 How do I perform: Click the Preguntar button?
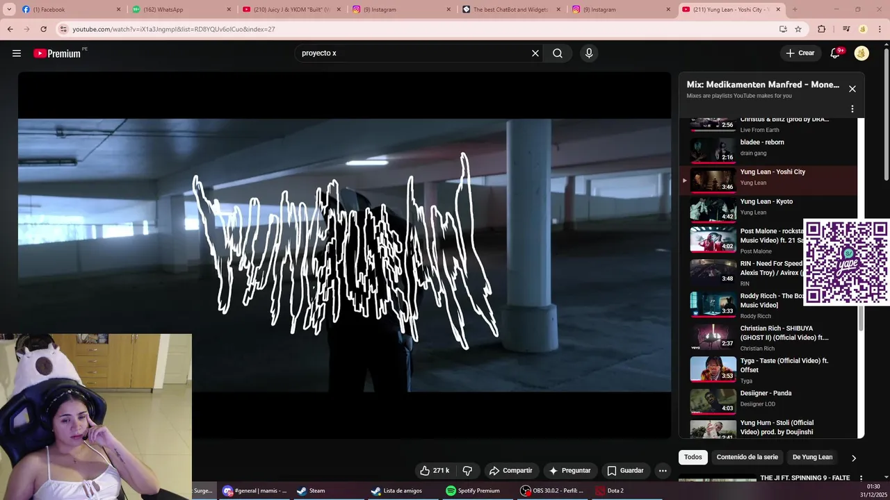click(570, 471)
